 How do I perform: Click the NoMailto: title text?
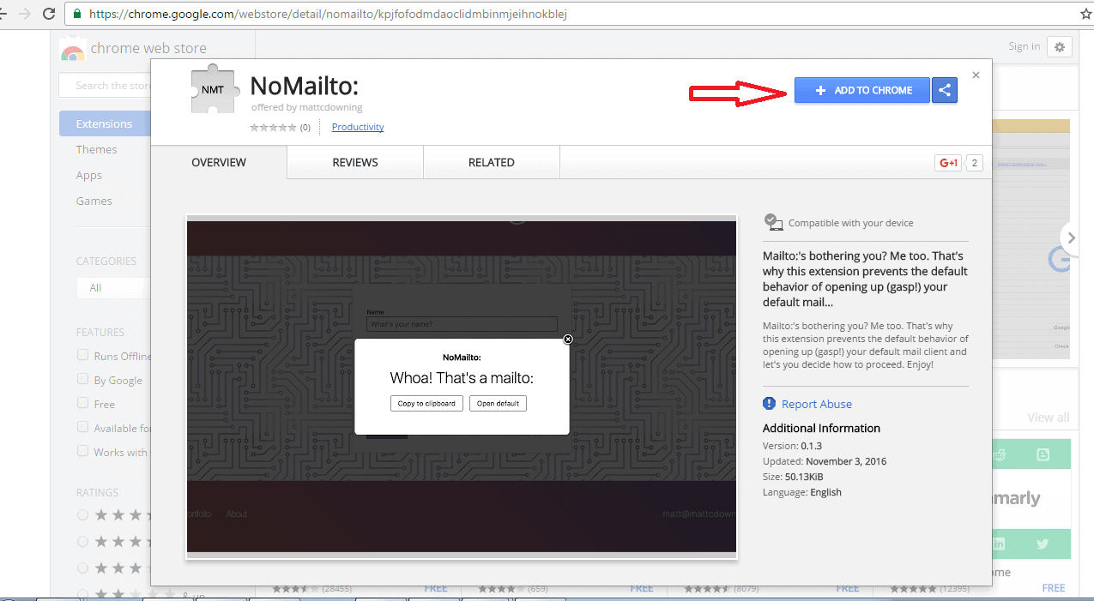304,86
